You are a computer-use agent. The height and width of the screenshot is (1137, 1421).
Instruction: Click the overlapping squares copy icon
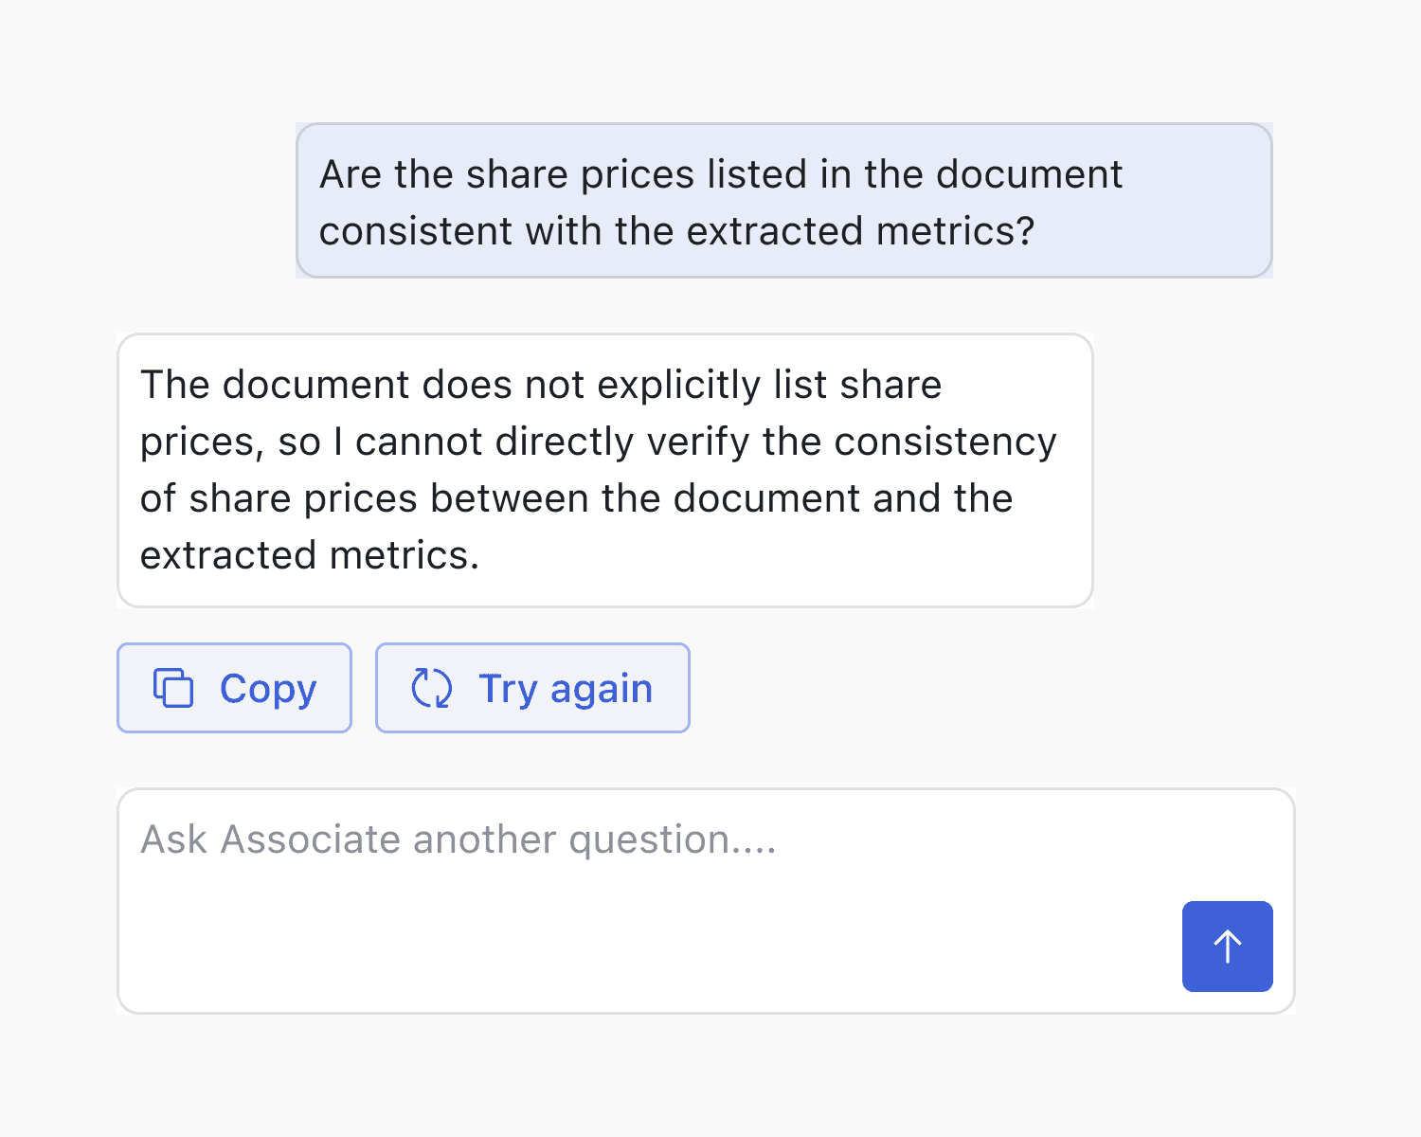click(173, 688)
